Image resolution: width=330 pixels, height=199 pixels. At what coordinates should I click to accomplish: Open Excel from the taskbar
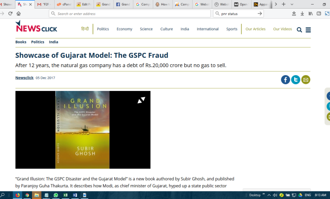[x=66, y=195]
